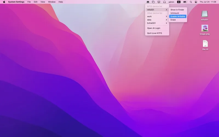The image size is (219, 137).
Task: Expand the ExFat001 device submenu
Action: pyautogui.click(x=157, y=23)
